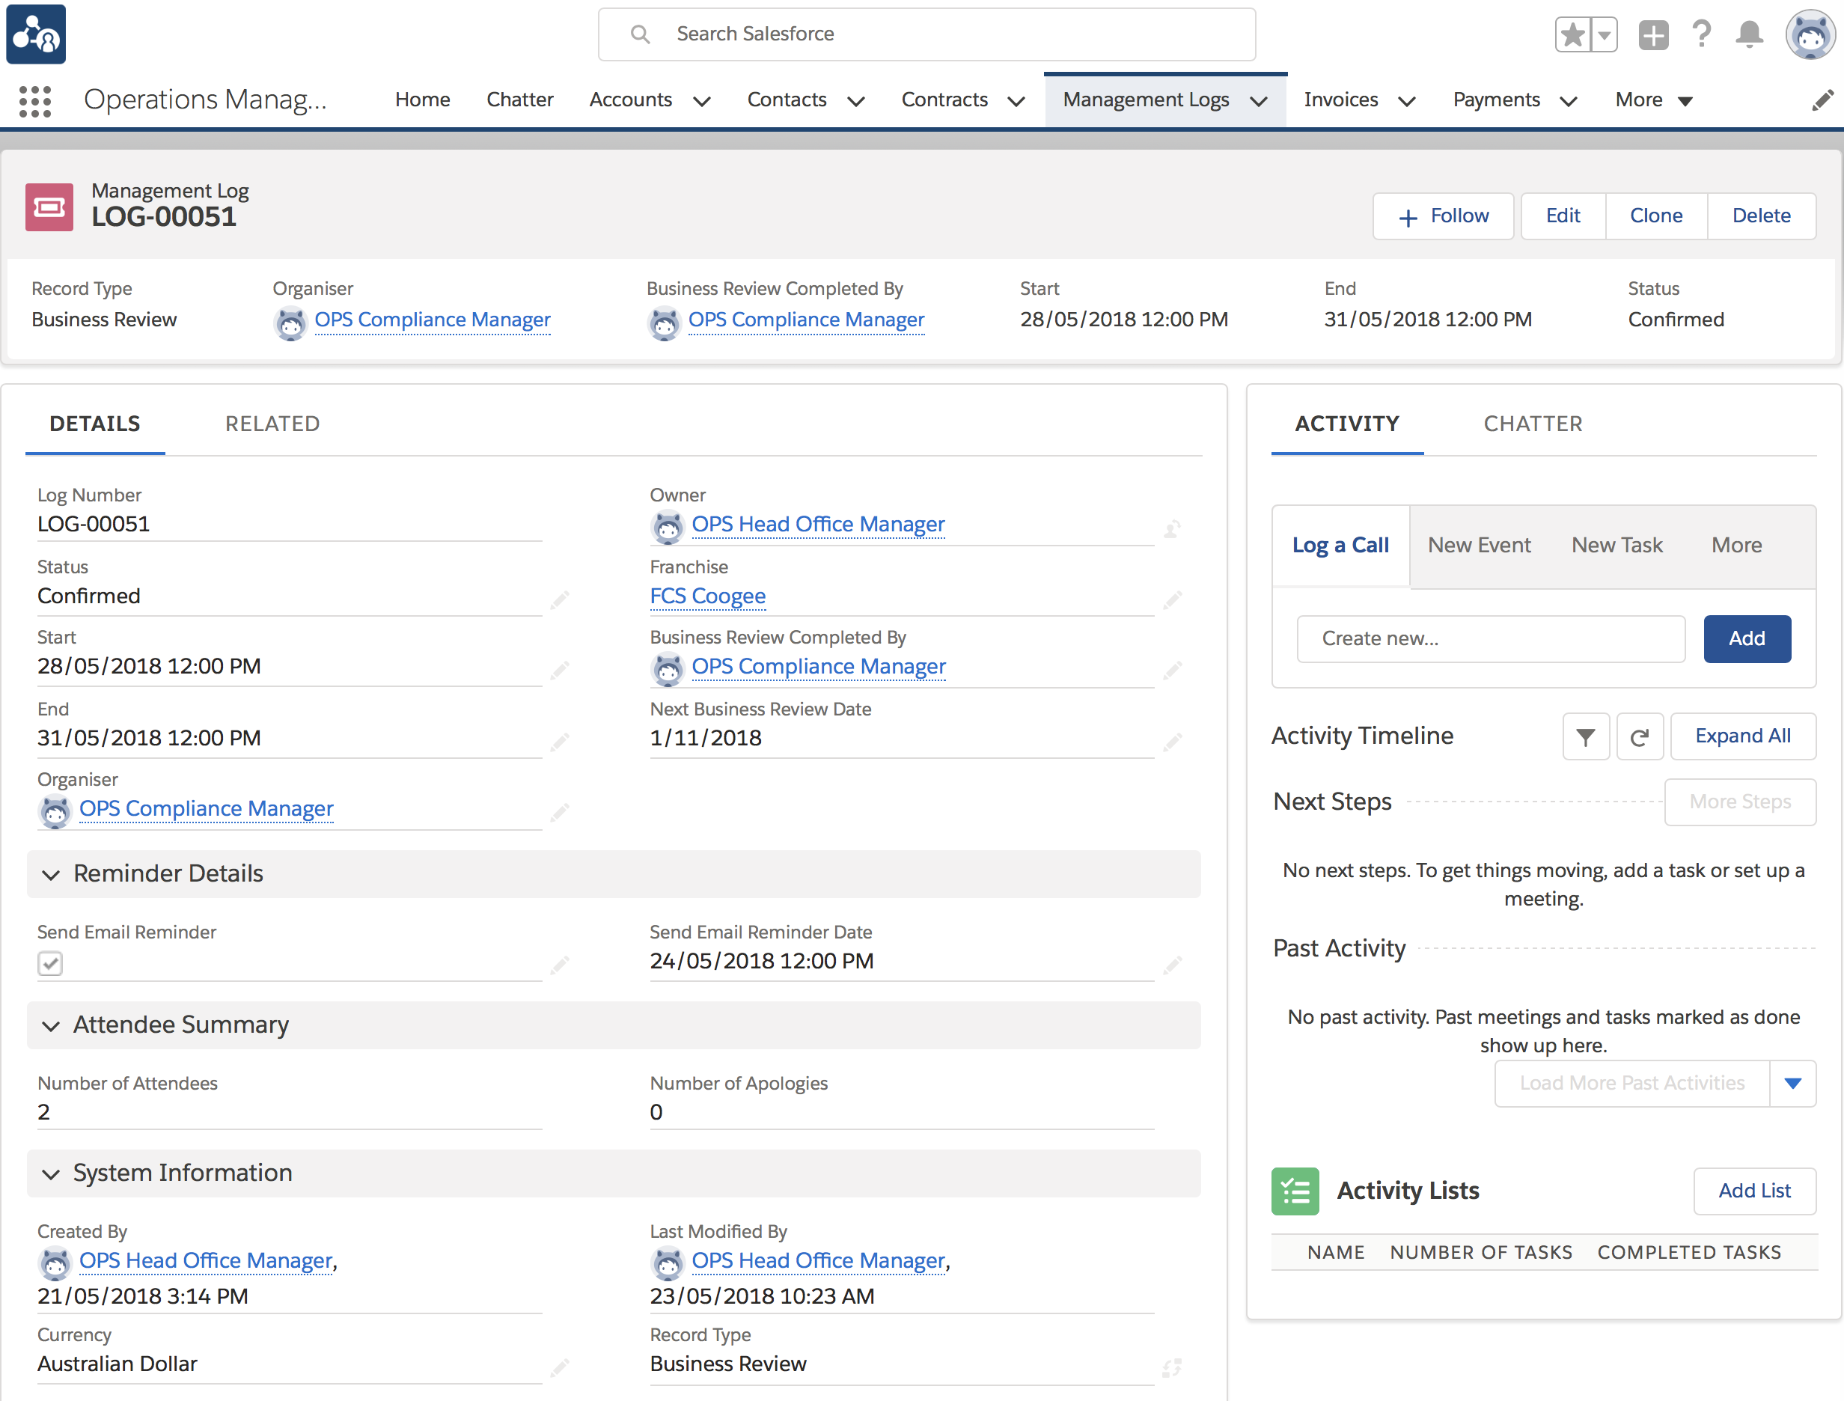The height and width of the screenshot is (1401, 1844).
Task: Open the More activity actions tab
Action: tap(1736, 546)
